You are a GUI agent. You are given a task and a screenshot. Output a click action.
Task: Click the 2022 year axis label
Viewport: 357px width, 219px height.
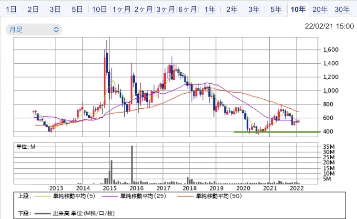coord(296,188)
